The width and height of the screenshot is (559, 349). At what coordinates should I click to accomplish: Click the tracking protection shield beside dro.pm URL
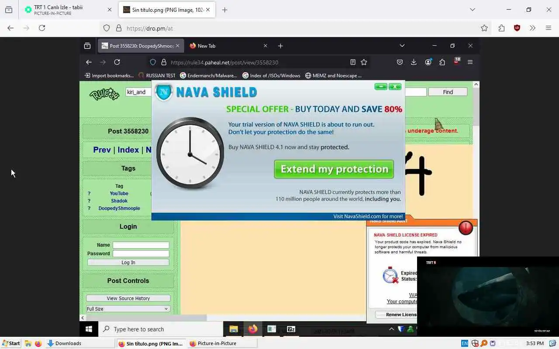pyautogui.click(x=107, y=28)
